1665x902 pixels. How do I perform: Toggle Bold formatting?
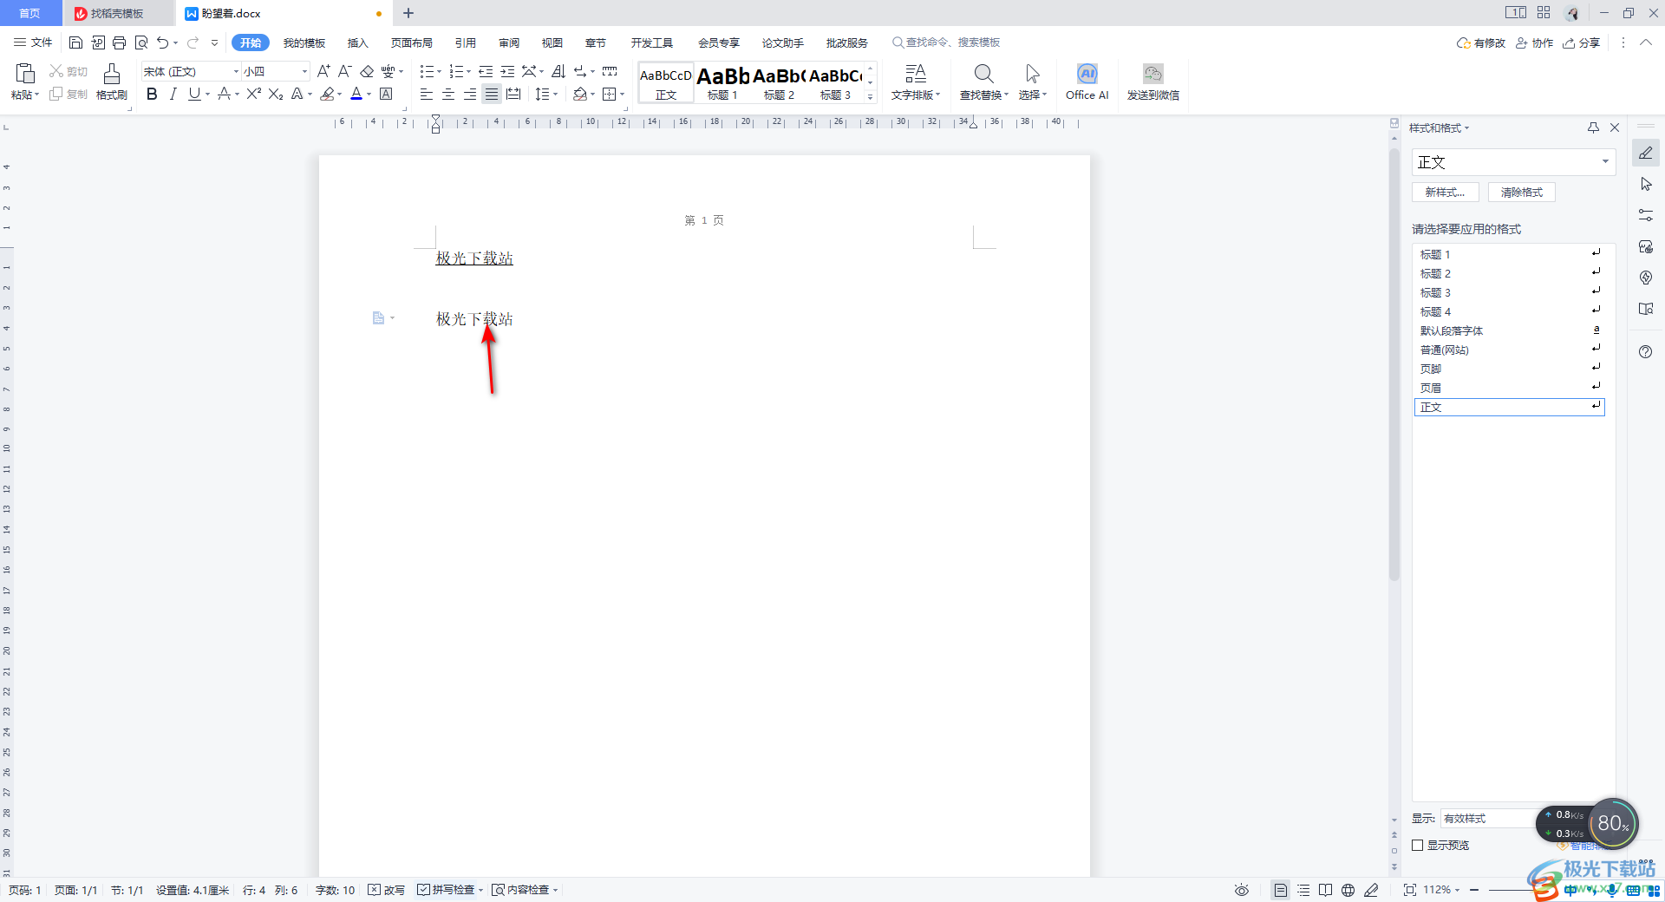point(152,94)
